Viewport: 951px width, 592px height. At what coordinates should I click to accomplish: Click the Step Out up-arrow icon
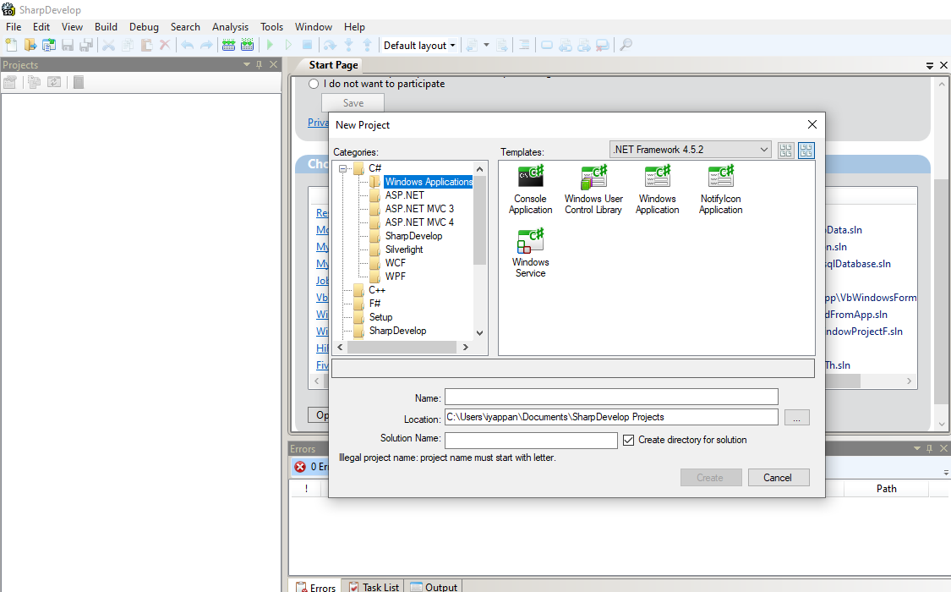(x=367, y=45)
